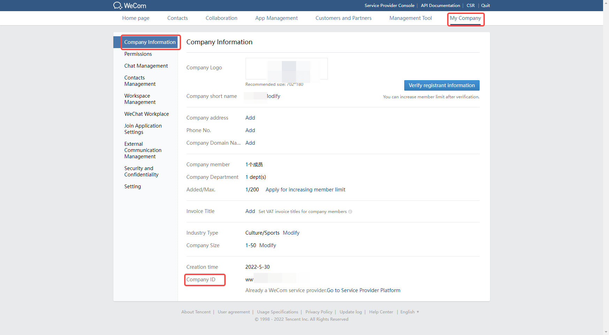Open Security and Confidentiality settings
The image size is (609, 335).
tap(141, 172)
